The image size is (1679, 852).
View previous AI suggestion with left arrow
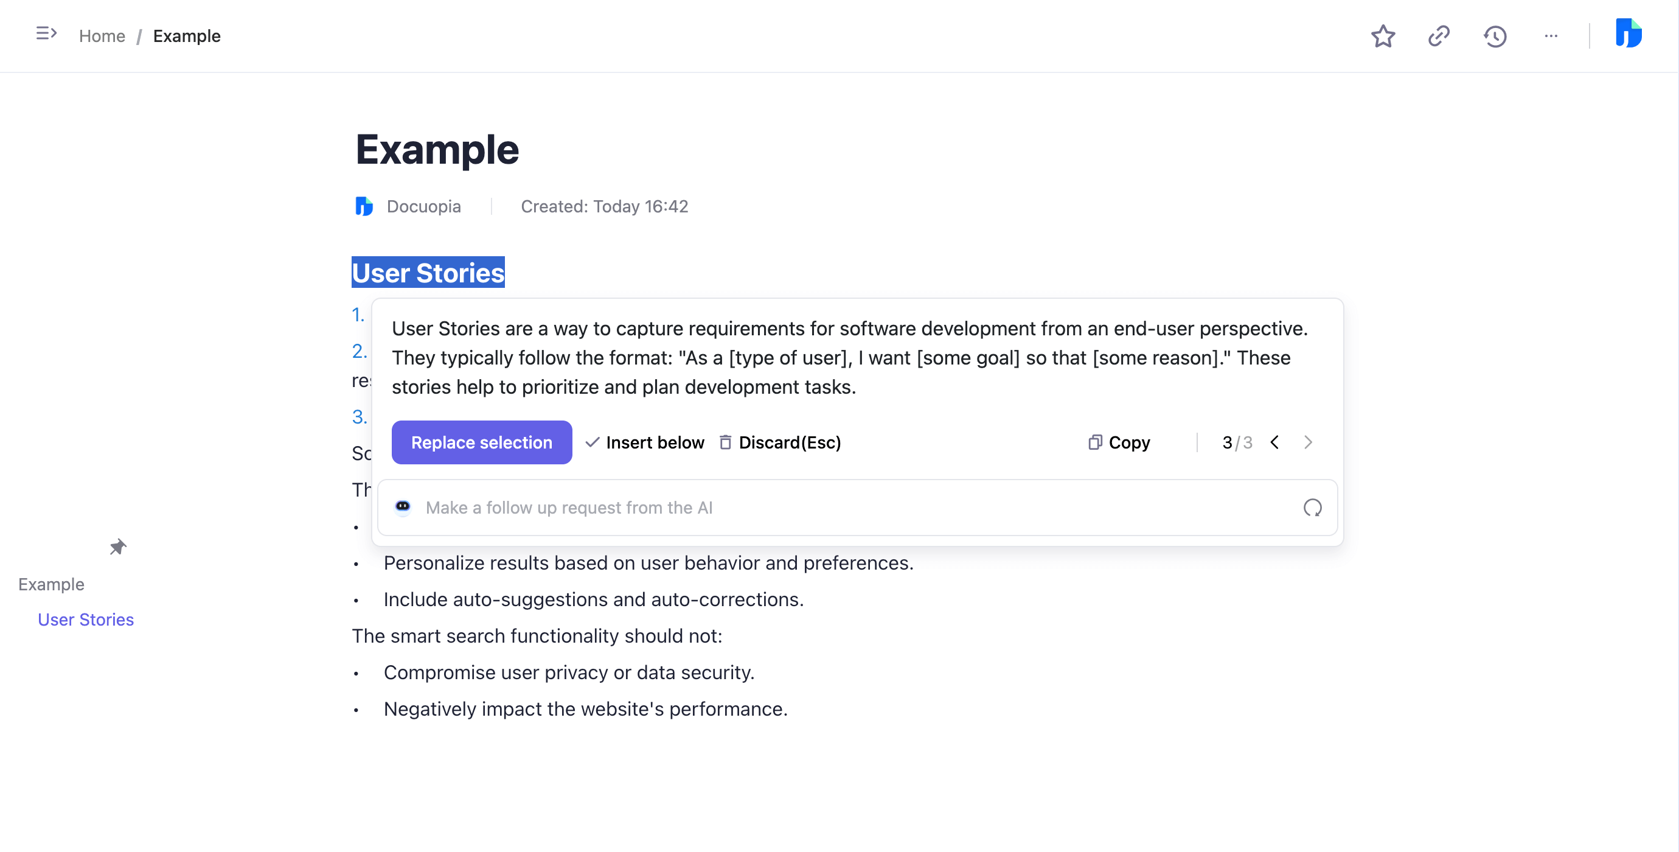[1275, 442]
